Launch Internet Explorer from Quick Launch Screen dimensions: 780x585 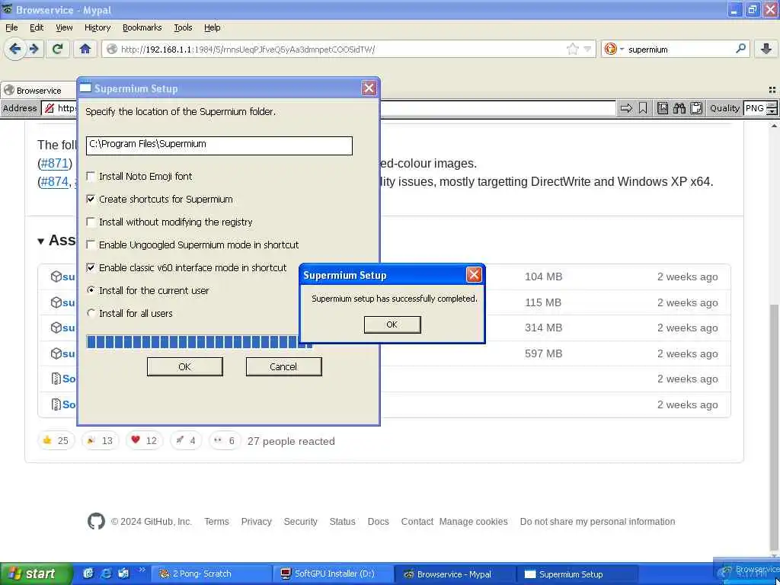[106, 574]
